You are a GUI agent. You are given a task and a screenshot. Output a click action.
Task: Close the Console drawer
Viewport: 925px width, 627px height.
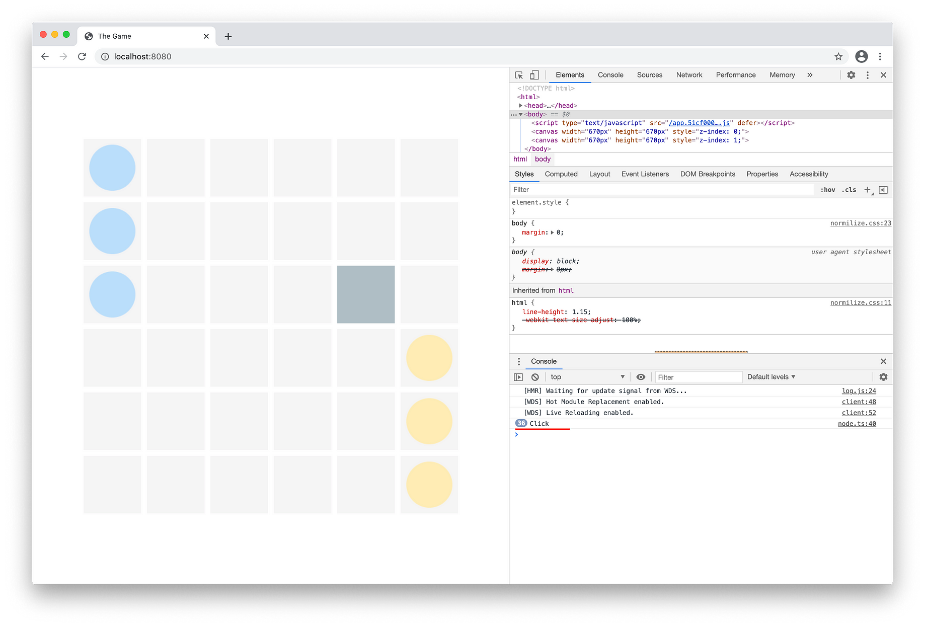pyautogui.click(x=883, y=361)
